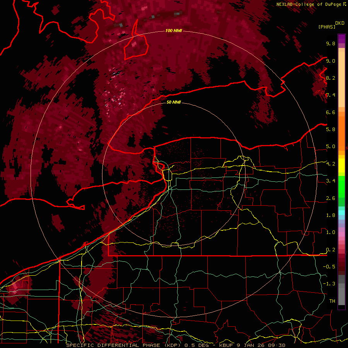Select the 8.2 value on the color scale
Image resolution: width=348 pixels, height=348 pixels.
[x=331, y=78]
